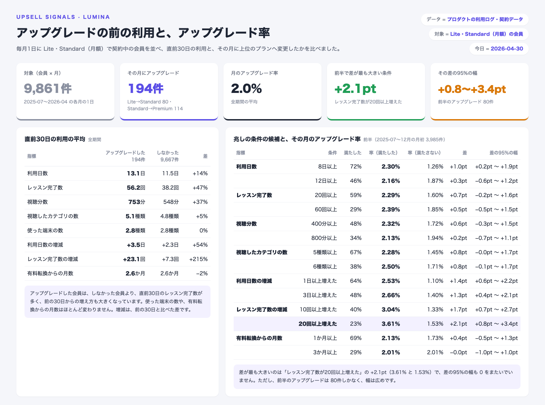
Task: Click the アップグレードした 194件 column header
Action: pyautogui.click(x=125, y=156)
